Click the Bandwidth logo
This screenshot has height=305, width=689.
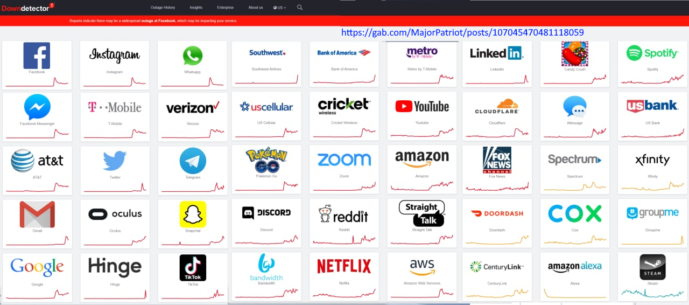coord(267,267)
